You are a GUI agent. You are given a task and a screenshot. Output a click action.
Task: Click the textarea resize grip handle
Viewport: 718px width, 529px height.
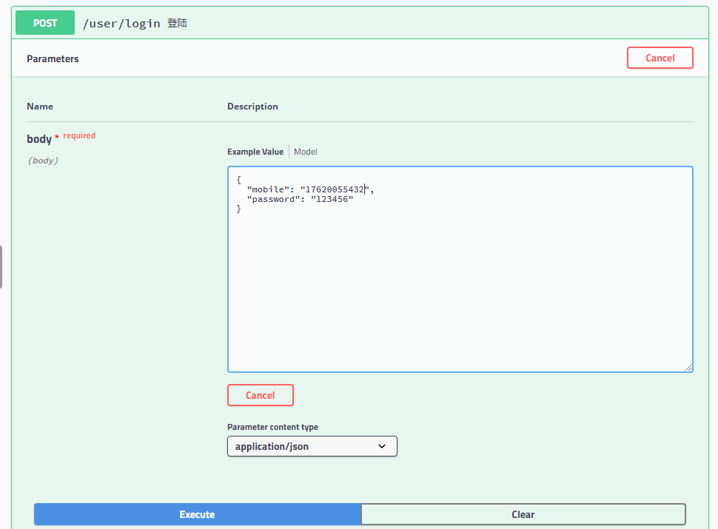click(x=688, y=367)
